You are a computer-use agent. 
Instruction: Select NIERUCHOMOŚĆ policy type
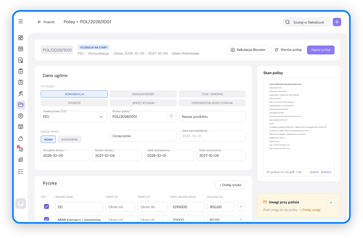143,94
